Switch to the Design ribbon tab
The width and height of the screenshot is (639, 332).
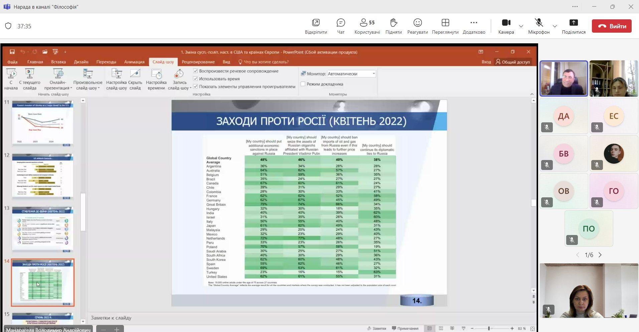click(81, 62)
